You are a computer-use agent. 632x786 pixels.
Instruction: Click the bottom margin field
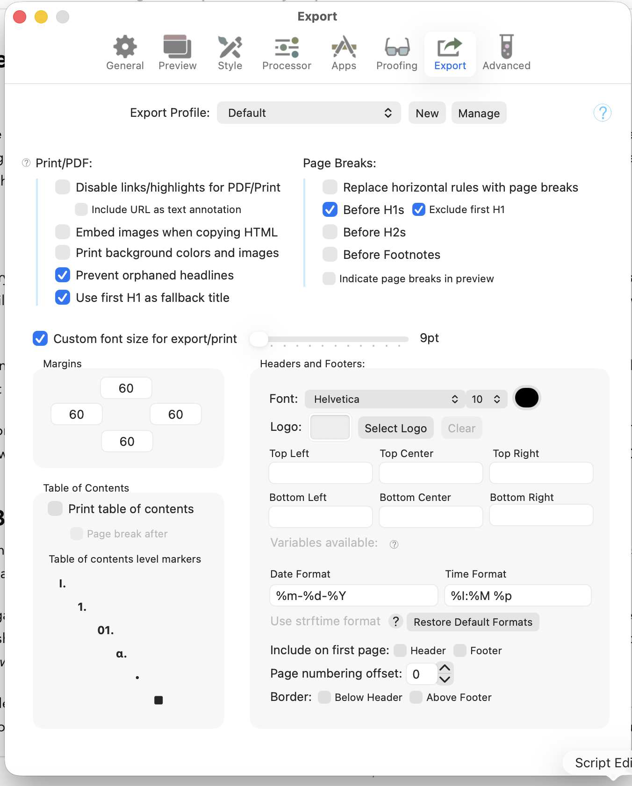[x=127, y=441]
